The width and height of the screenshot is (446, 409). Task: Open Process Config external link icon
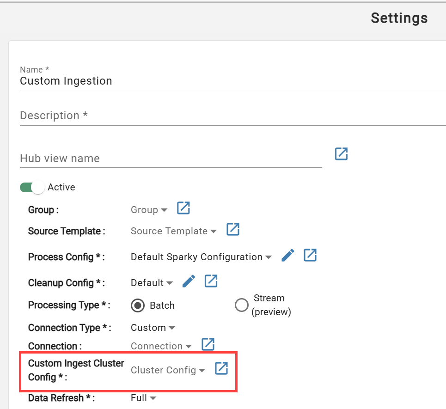[x=310, y=255]
